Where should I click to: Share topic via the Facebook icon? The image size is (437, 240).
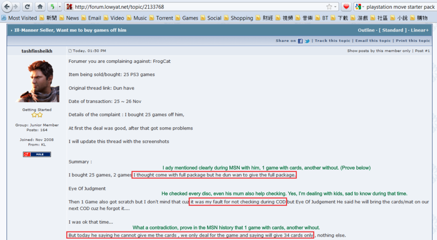[300, 41]
